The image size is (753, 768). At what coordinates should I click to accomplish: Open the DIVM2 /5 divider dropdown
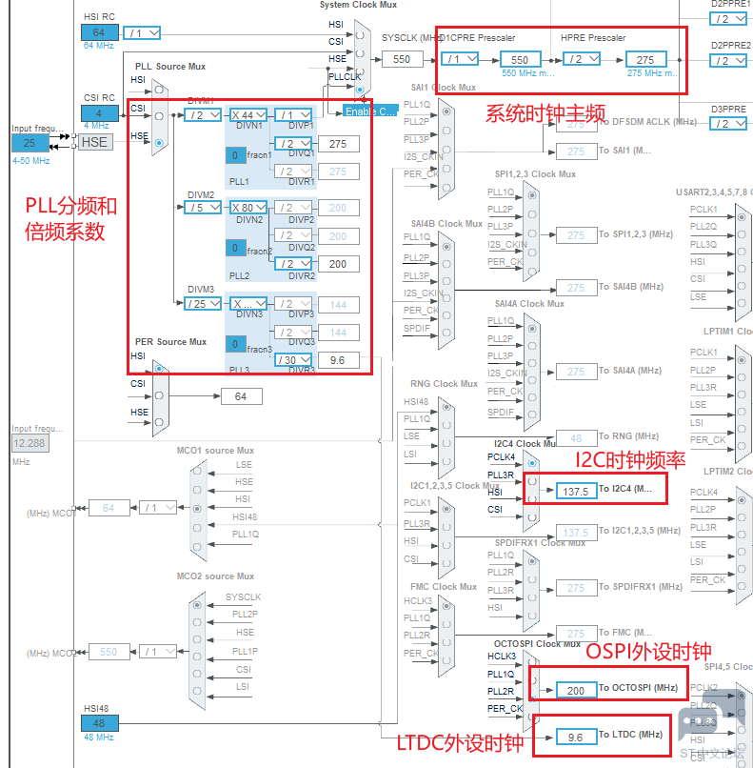(203, 208)
